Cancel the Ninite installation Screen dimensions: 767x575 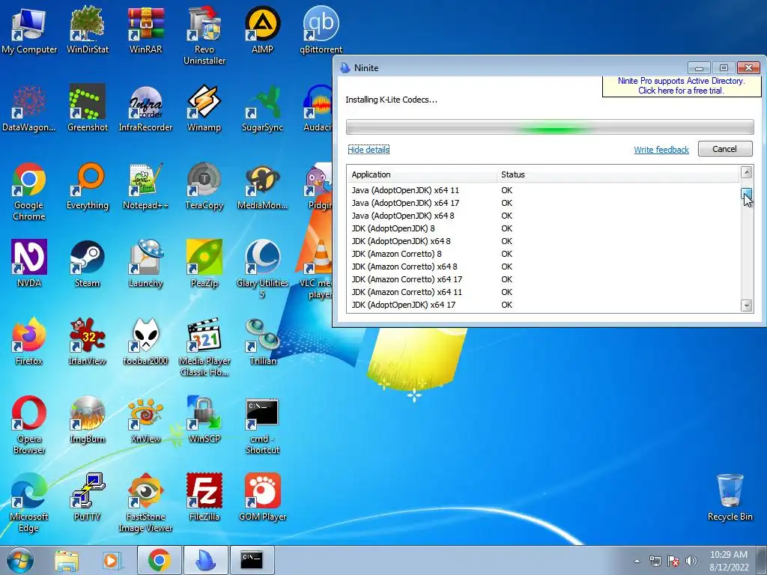coord(725,149)
